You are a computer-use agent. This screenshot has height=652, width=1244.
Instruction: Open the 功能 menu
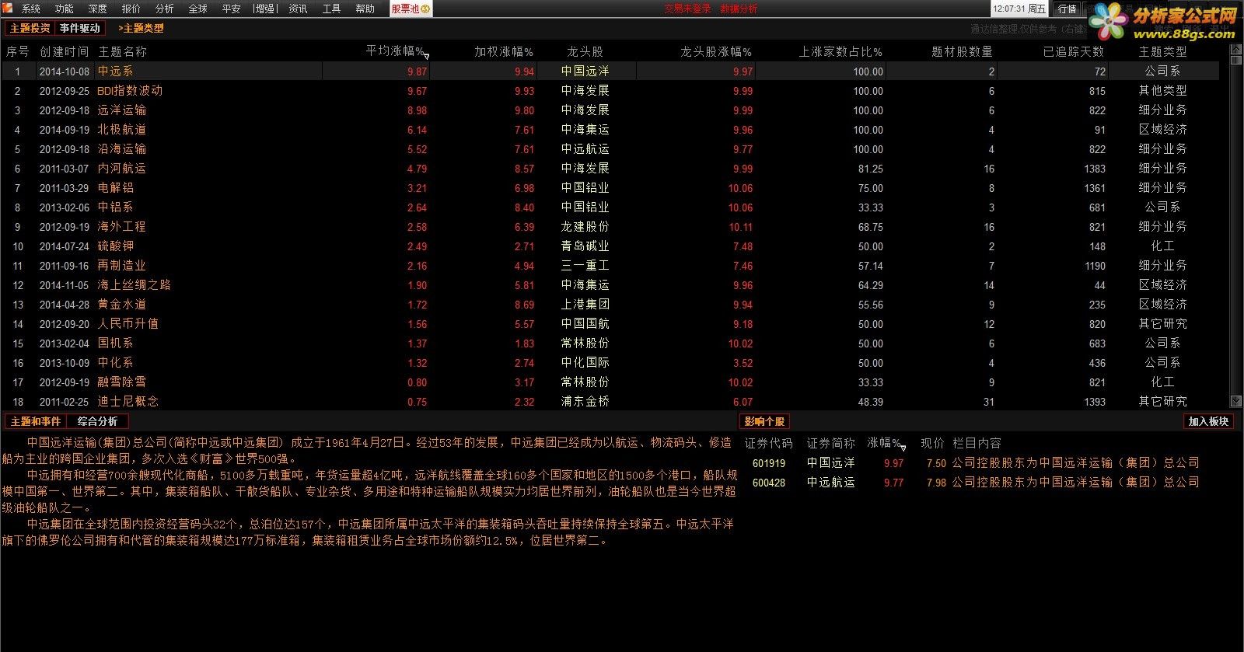click(x=65, y=9)
